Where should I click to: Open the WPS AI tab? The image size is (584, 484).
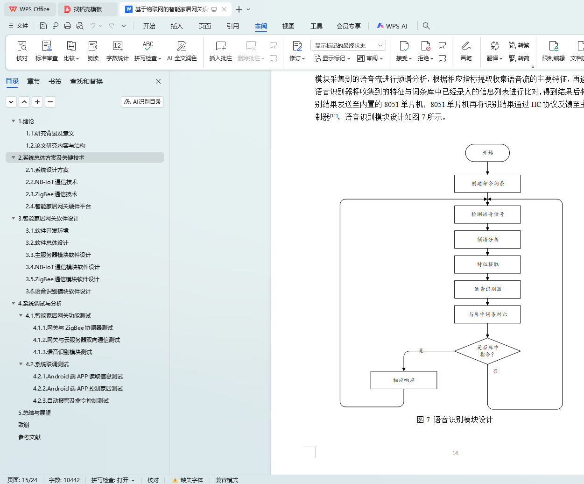click(392, 26)
